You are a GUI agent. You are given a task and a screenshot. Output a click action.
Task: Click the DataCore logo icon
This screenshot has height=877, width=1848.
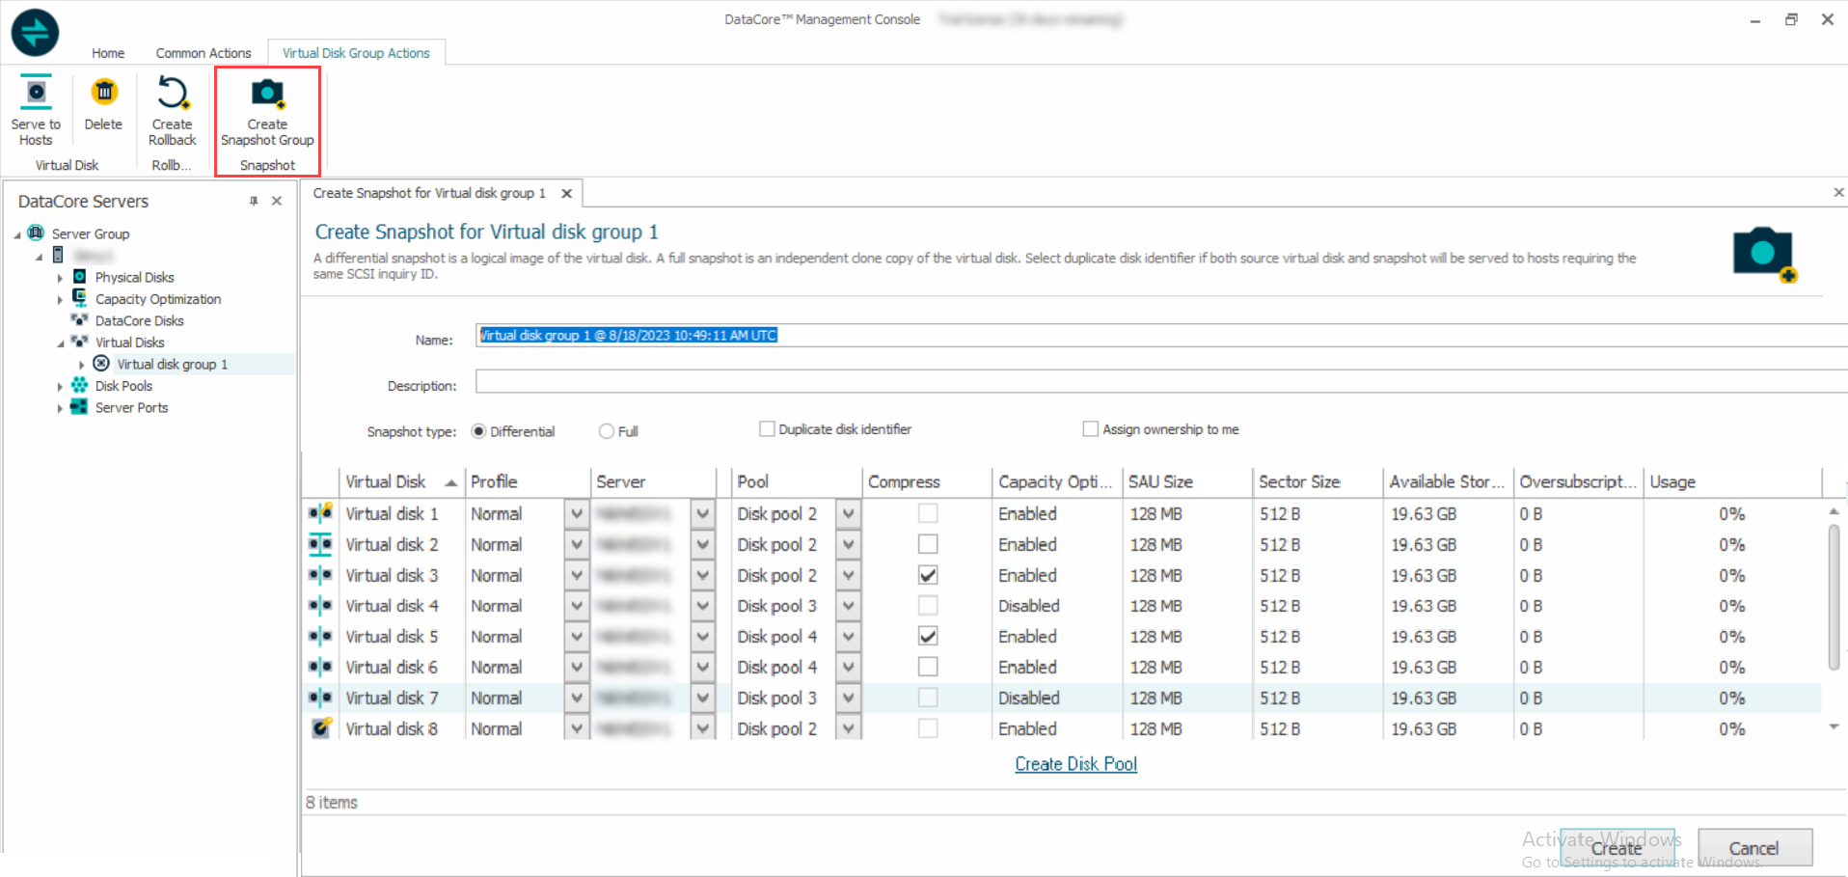pyautogui.click(x=35, y=33)
